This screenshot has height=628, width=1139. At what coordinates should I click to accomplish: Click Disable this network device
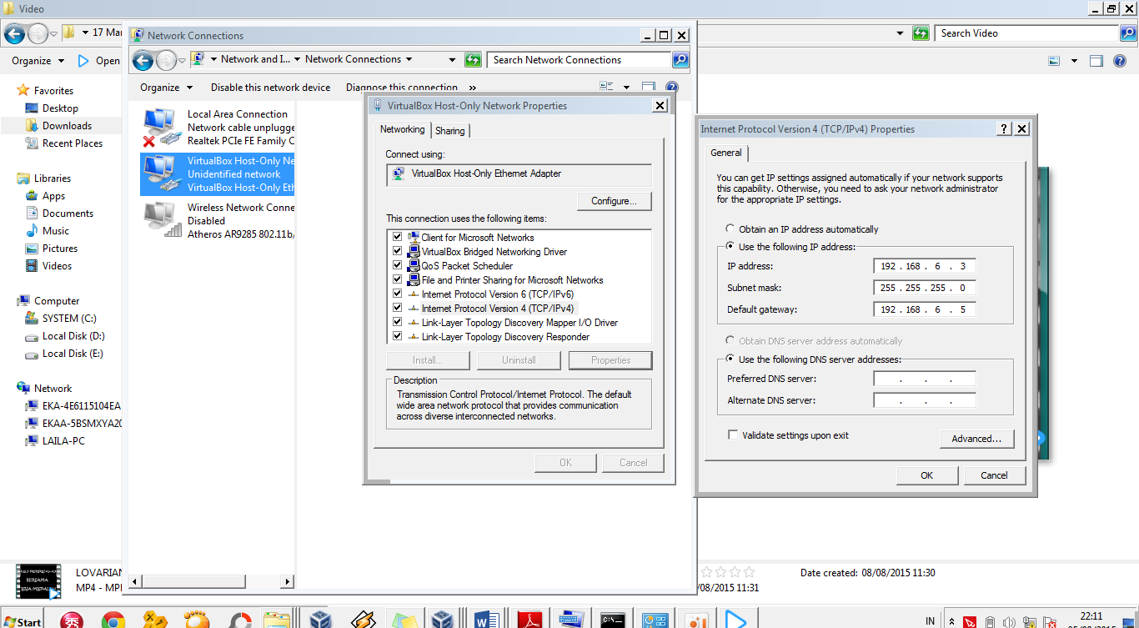coord(270,88)
